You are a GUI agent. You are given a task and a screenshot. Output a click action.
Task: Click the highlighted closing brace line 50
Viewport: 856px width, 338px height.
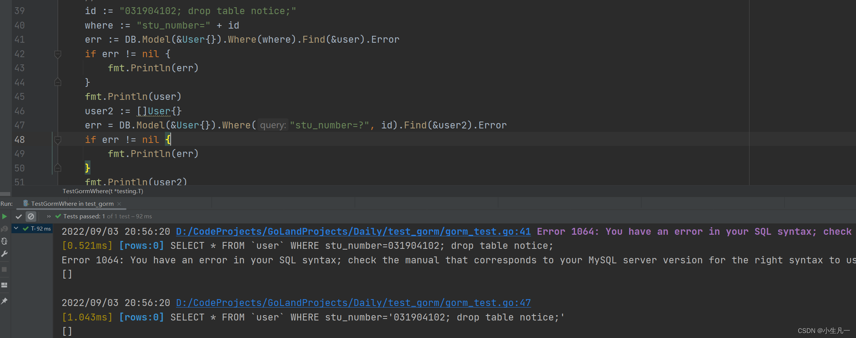[87, 168]
